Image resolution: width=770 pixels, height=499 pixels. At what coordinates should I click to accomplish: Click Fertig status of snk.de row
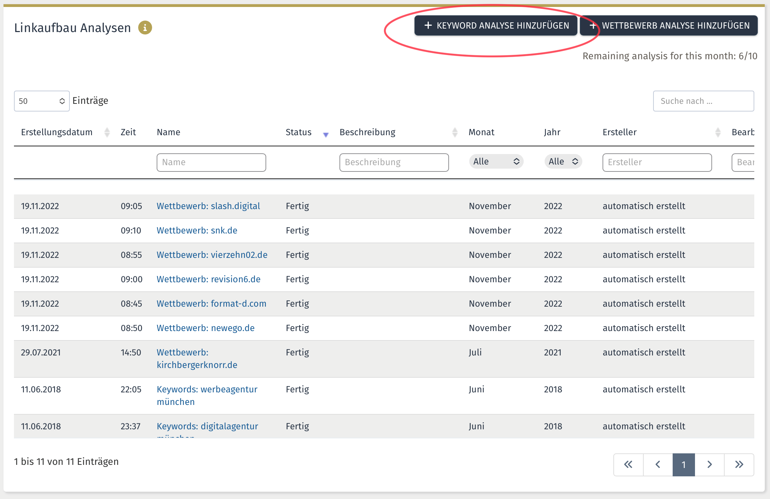pos(297,230)
